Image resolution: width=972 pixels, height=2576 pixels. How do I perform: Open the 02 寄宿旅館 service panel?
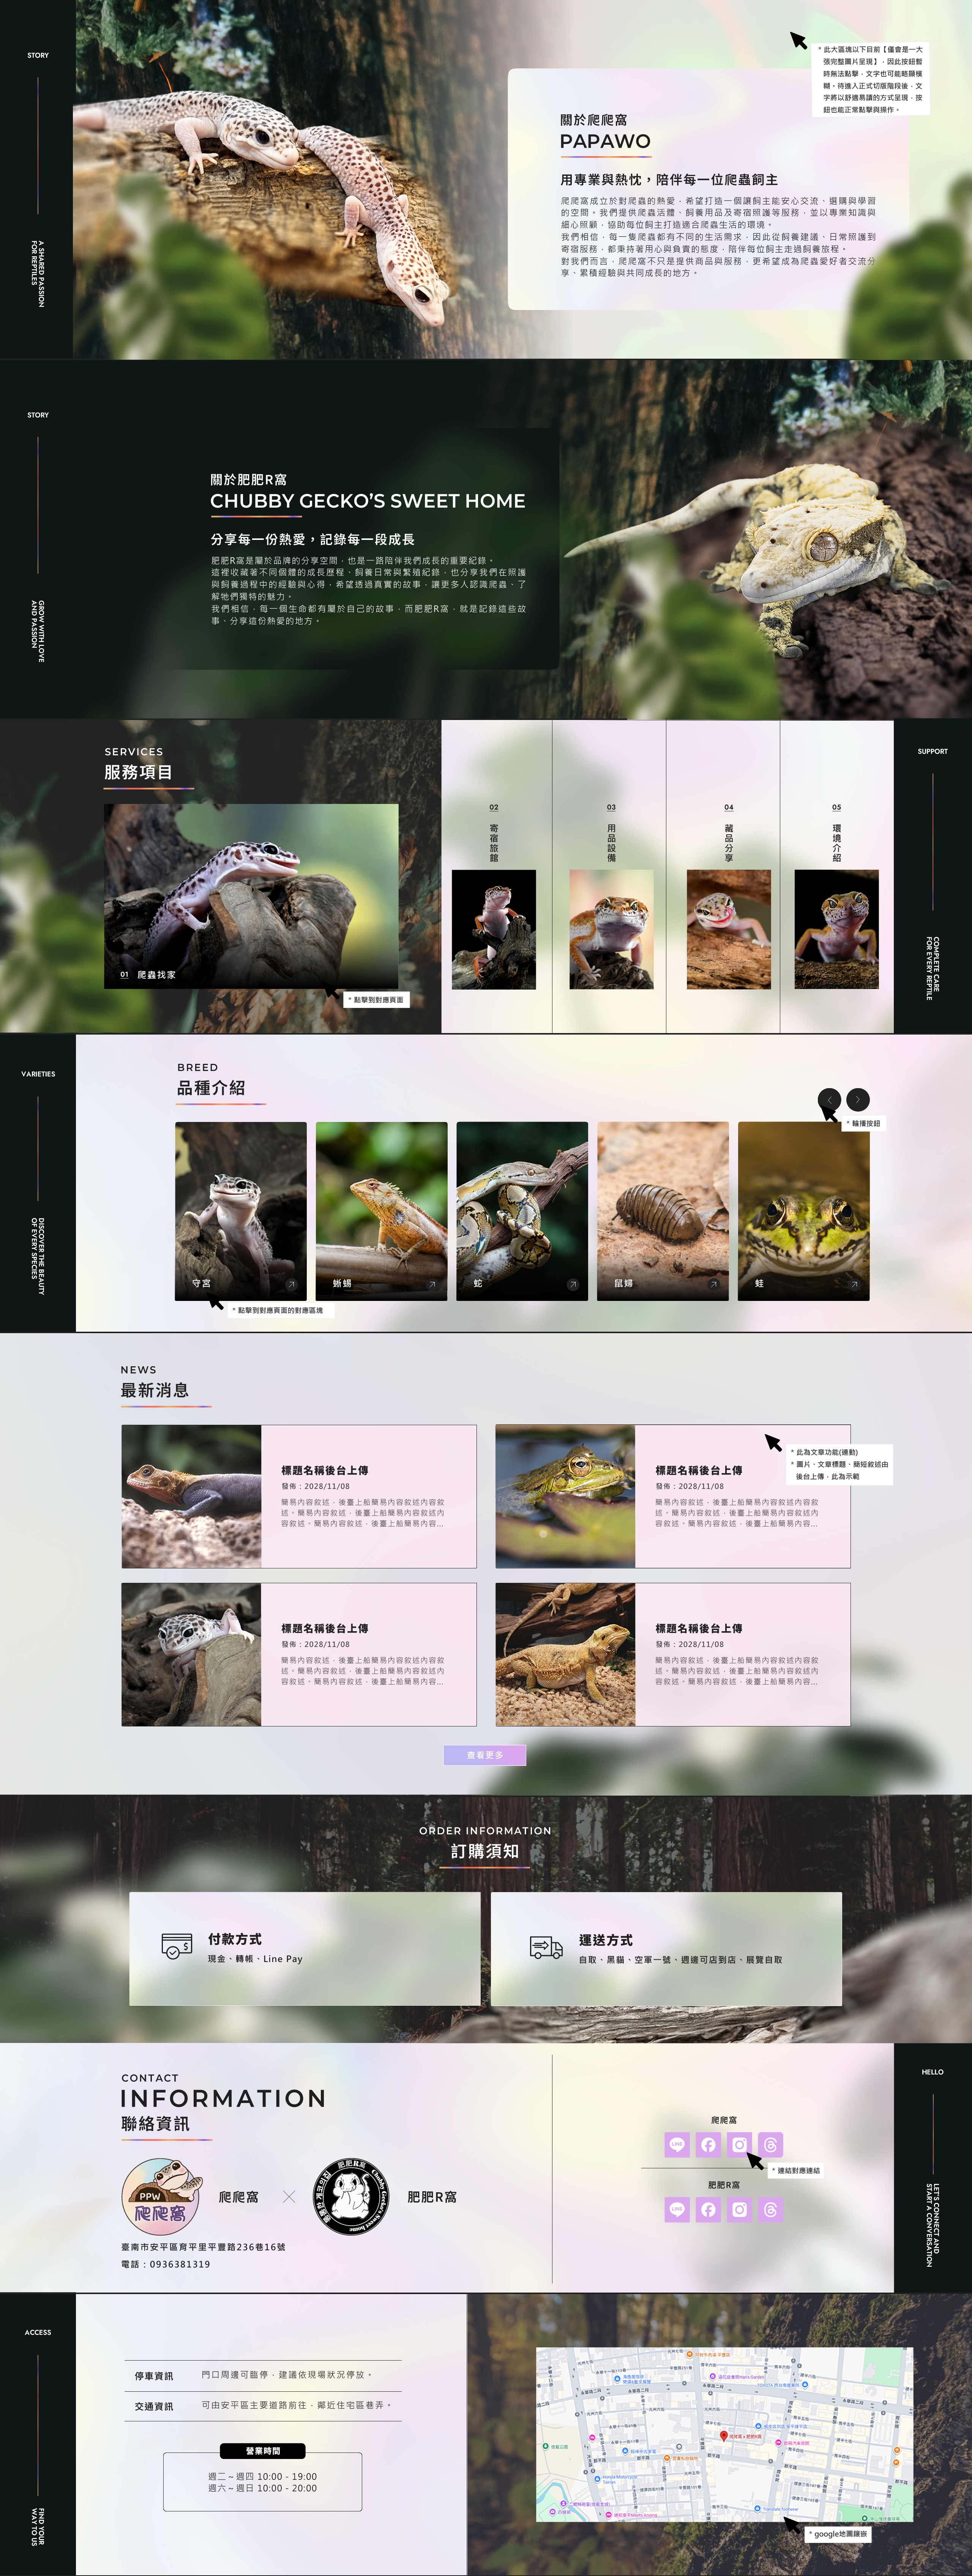coord(497,876)
